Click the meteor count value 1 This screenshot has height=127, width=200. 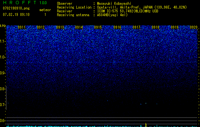pyautogui.click(x=45, y=15)
